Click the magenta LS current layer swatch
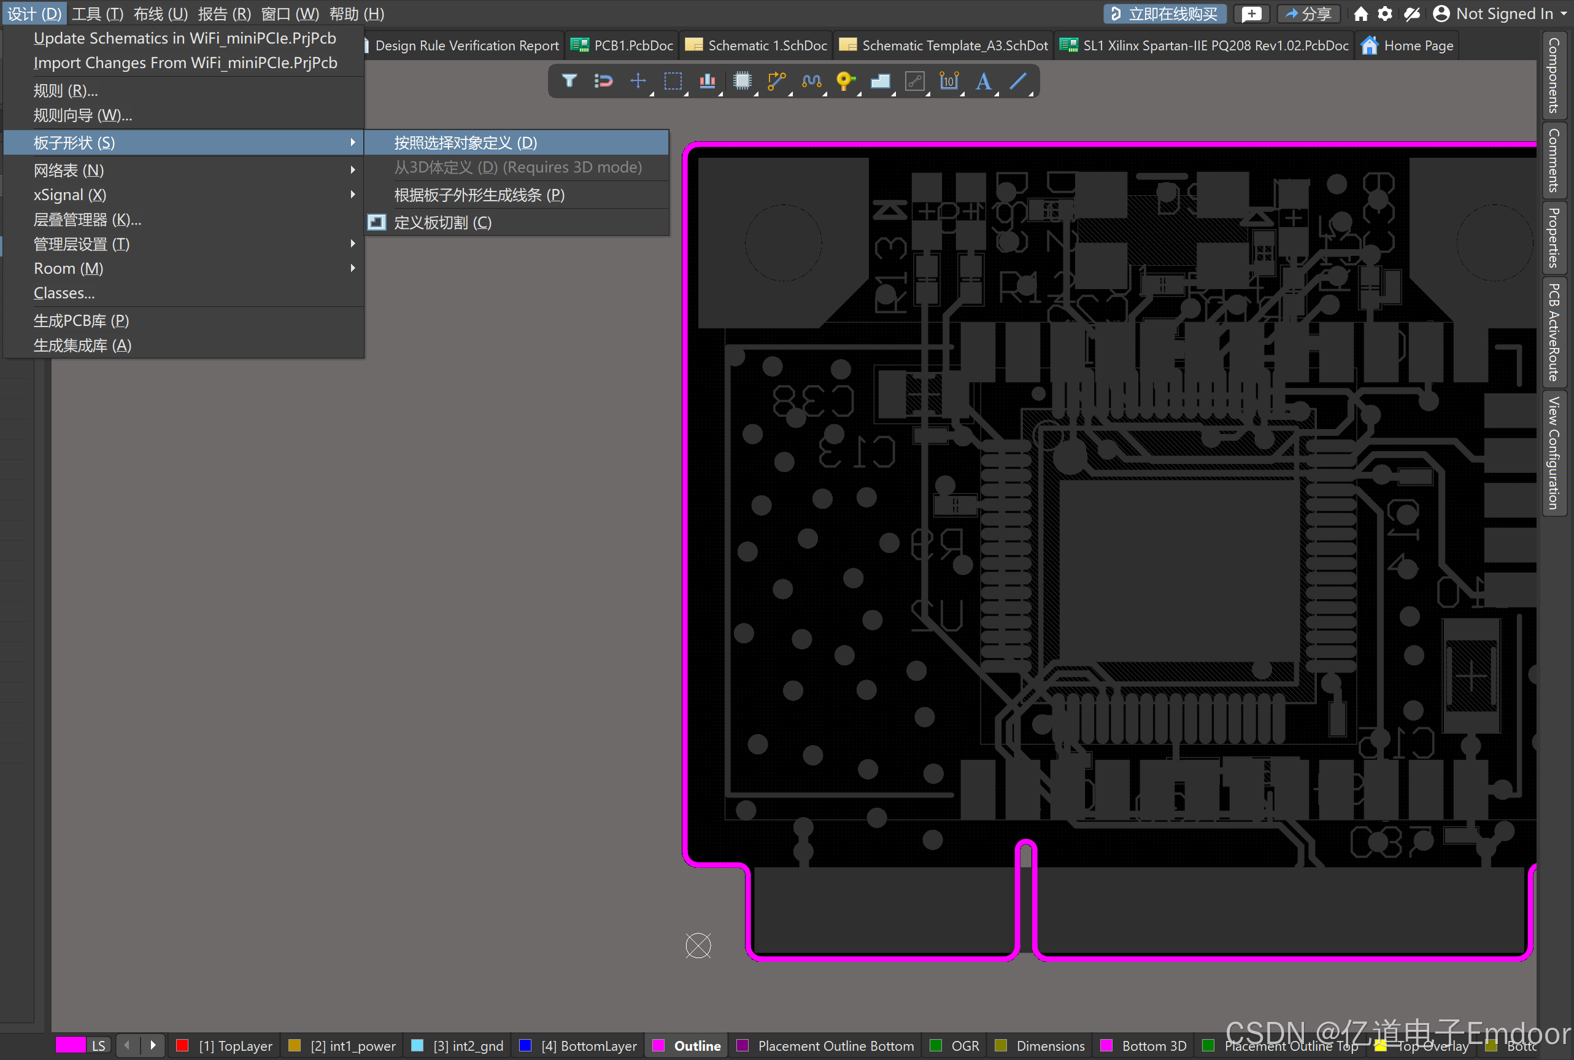The height and width of the screenshot is (1060, 1574). click(71, 1045)
